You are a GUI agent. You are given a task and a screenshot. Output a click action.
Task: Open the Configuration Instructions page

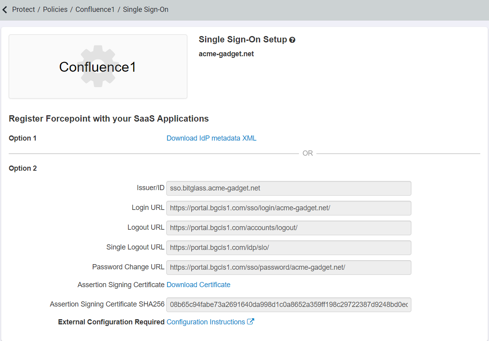(x=206, y=322)
